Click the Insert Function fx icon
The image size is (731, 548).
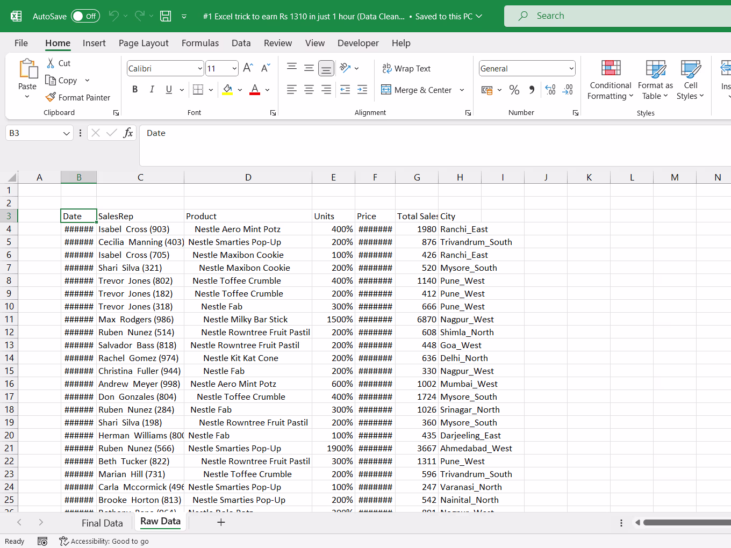[128, 133]
